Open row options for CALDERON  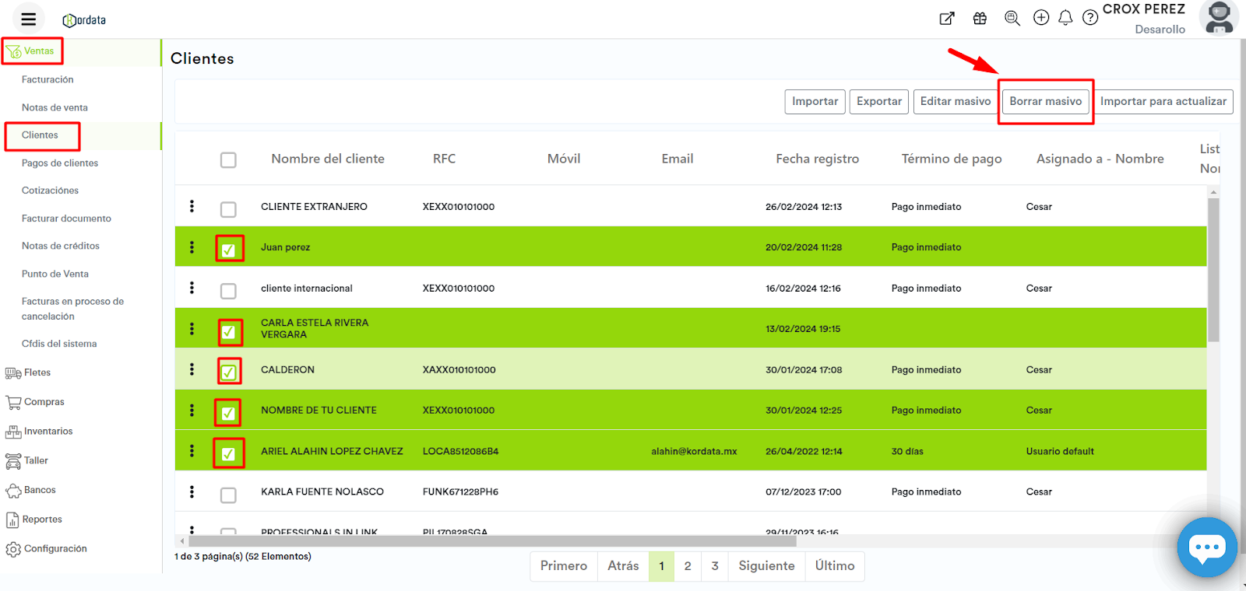click(x=192, y=369)
